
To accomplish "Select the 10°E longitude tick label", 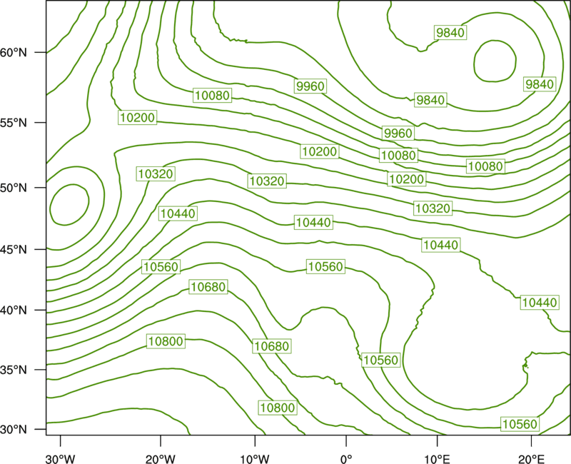I will 437,459.
